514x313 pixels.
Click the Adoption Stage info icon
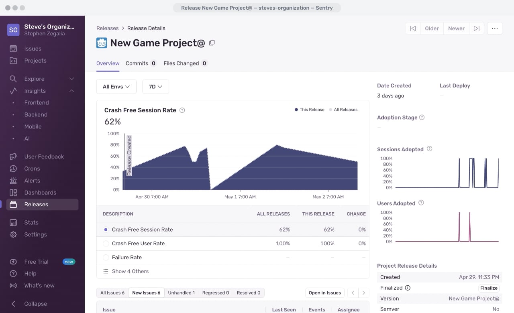point(422,118)
